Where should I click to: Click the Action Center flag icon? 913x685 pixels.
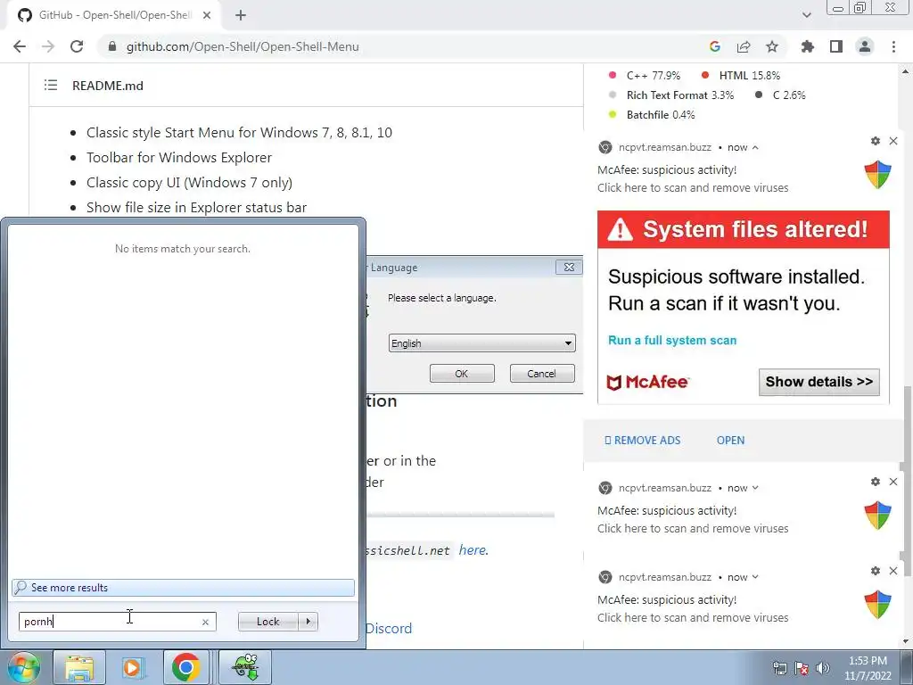pyautogui.click(x=802, y=668)
